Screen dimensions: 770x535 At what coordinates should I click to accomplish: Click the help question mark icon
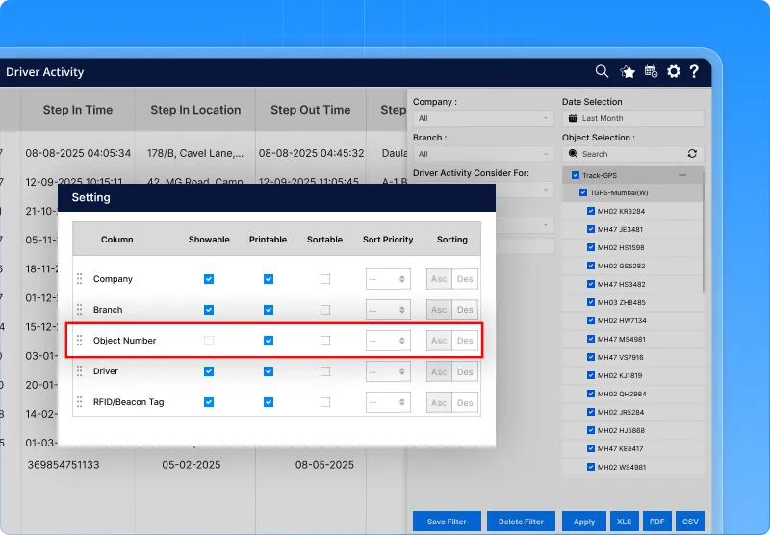coord(694,71)
